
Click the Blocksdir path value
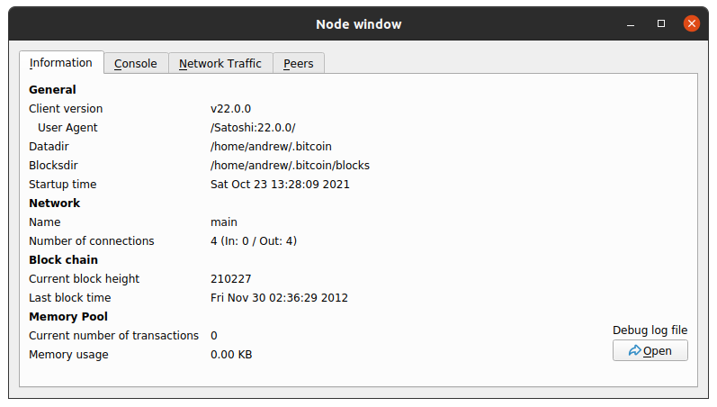290,166
